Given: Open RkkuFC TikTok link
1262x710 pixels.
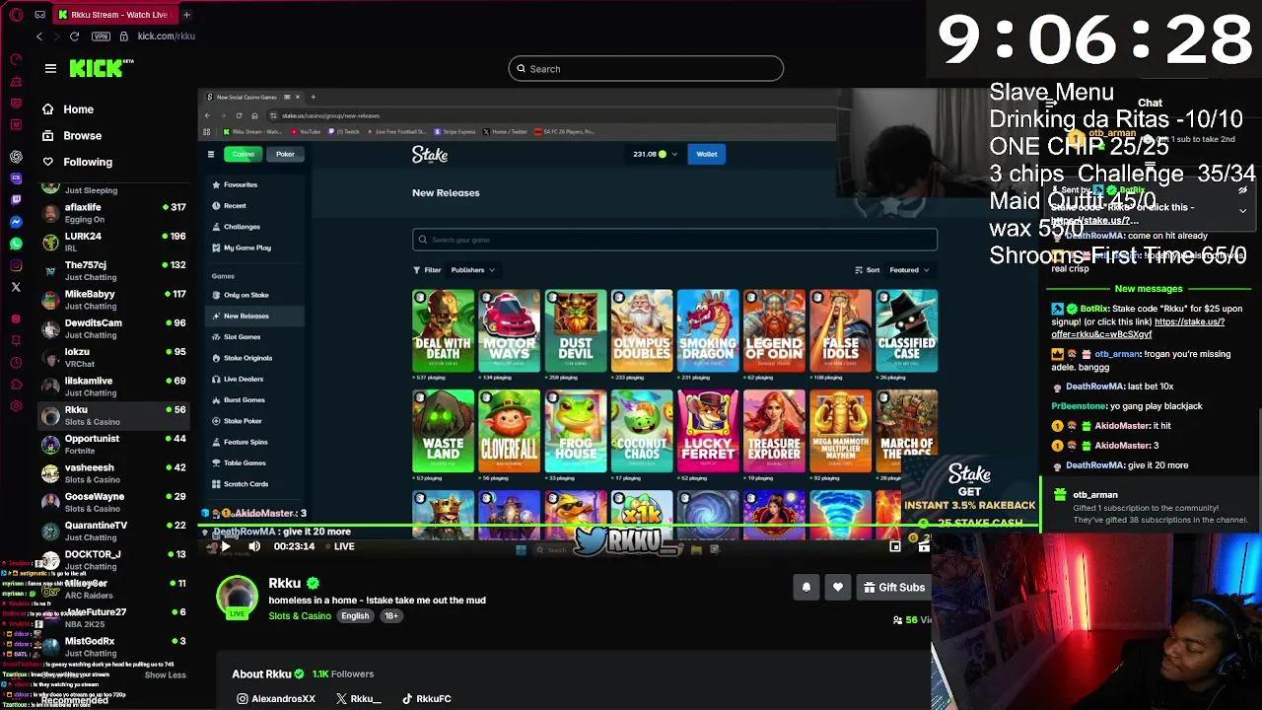Looking at the screenshot, I should tap(426, 699).
